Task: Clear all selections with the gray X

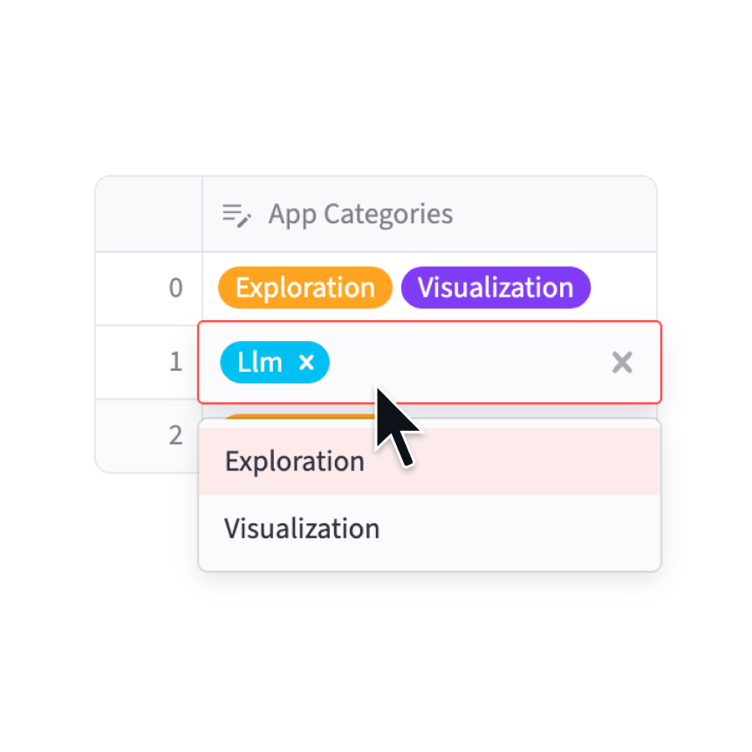Action: (622, 362)
